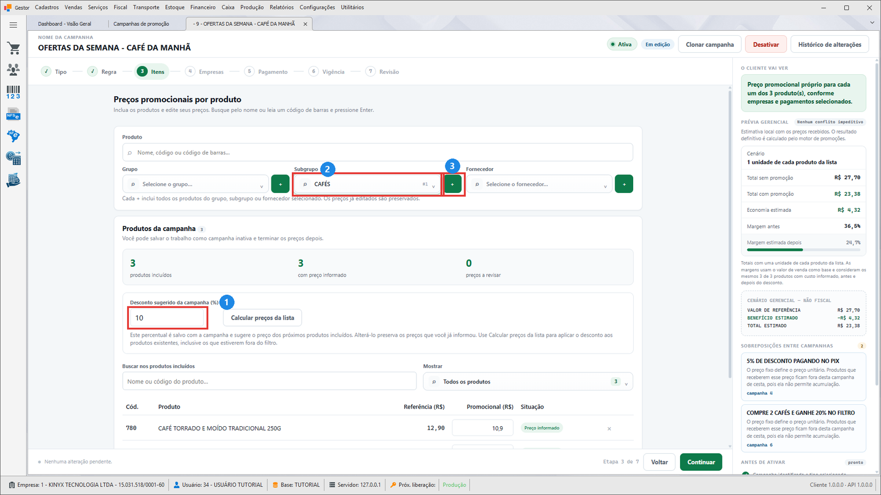Switch to Campanhas de promoção tab
This screenshot has height=495, width=881.
(x=142, y=24)
